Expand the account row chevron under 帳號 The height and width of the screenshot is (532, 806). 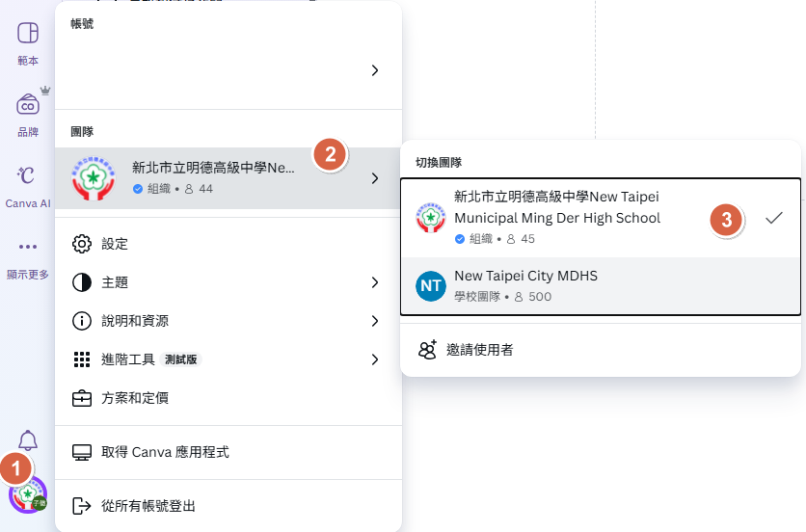tap(375, 70)
